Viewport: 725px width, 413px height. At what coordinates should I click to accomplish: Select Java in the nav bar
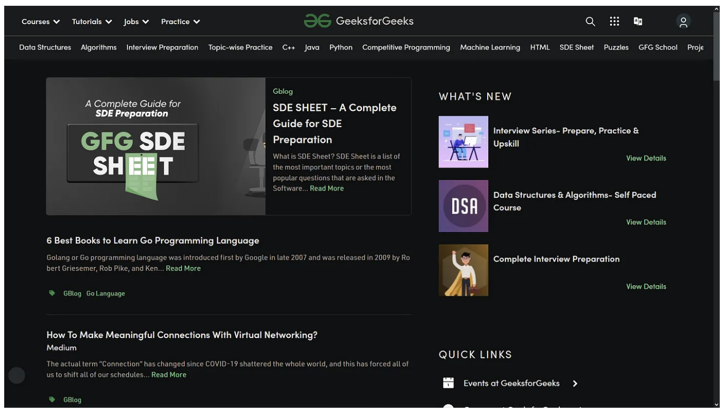(312, 47)
